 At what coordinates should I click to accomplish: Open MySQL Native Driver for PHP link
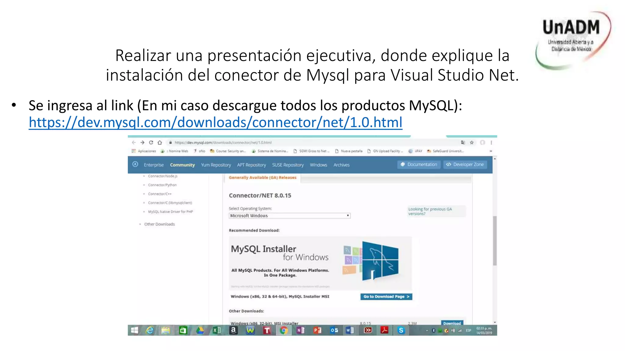point(171,211)
